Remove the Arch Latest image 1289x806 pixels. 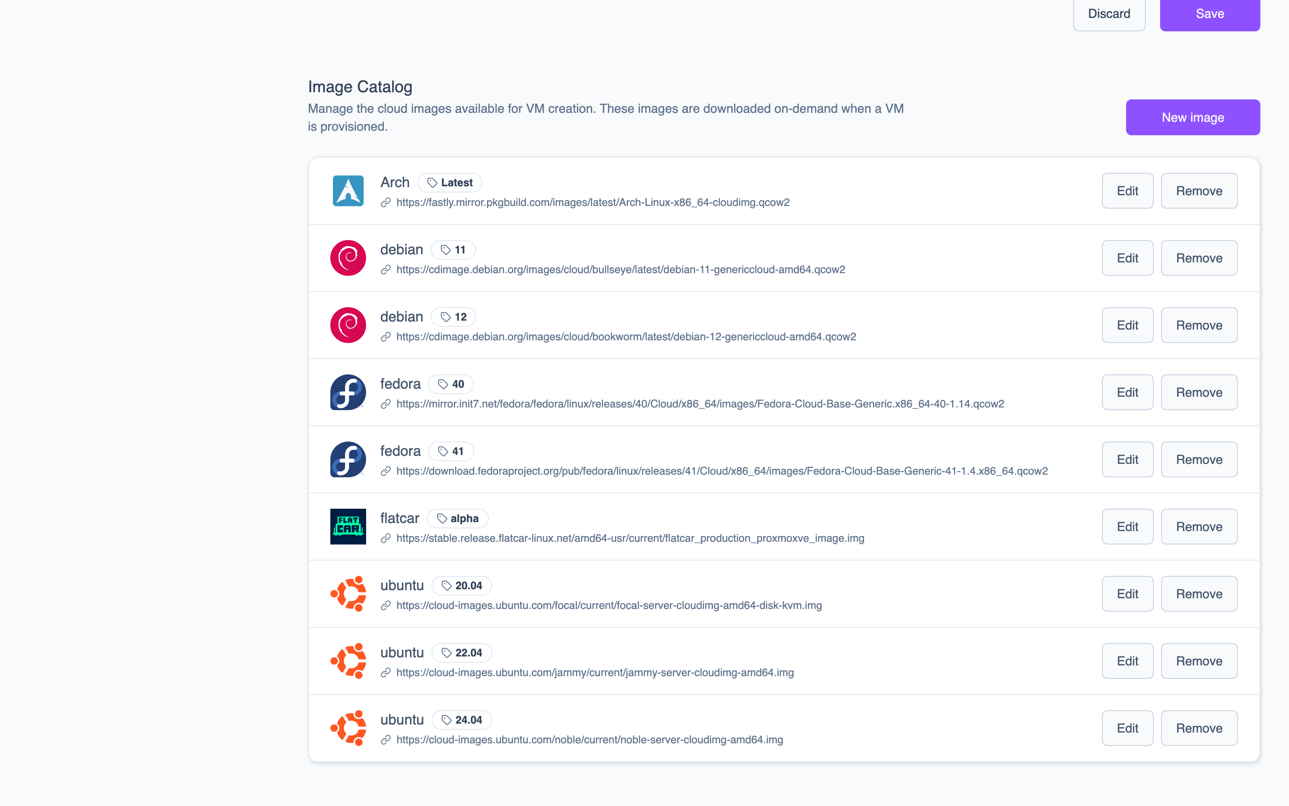point(1199,191)
